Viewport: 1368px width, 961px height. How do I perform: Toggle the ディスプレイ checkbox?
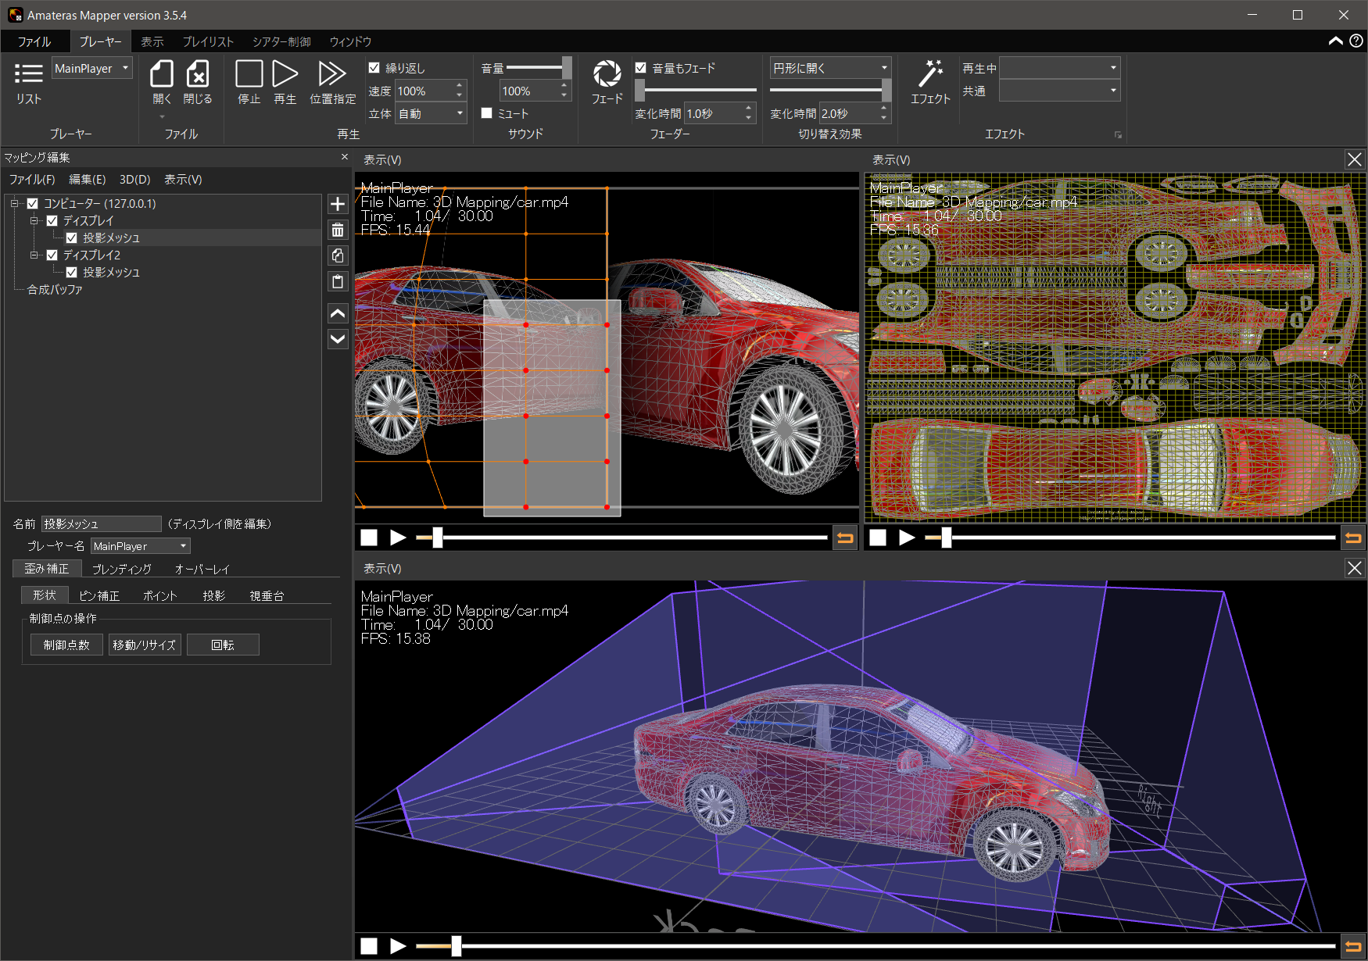click(52, 220)
